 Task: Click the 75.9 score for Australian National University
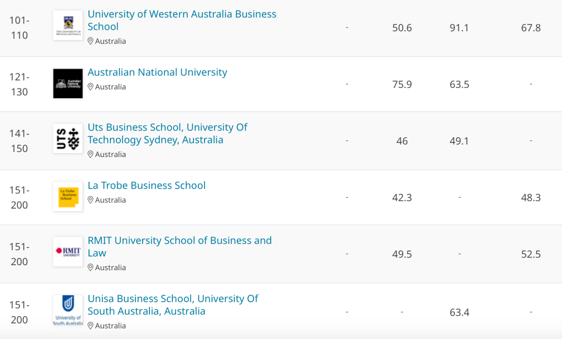pos(402,84)
